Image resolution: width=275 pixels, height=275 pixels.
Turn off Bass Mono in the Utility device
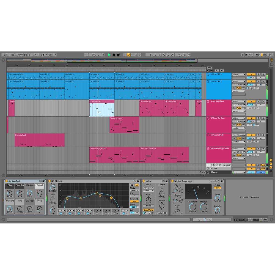[148, 210]
